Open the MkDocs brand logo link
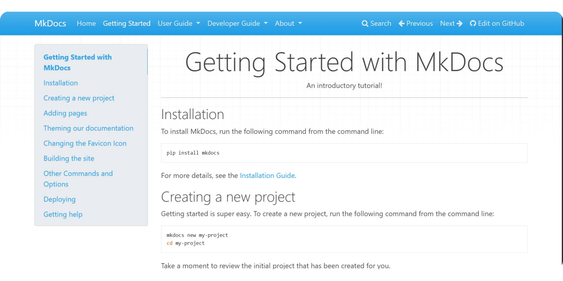 (x=50, y=23)
